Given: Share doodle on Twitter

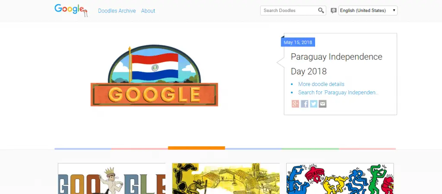Looking at the screenshot, I should point(313,104).
